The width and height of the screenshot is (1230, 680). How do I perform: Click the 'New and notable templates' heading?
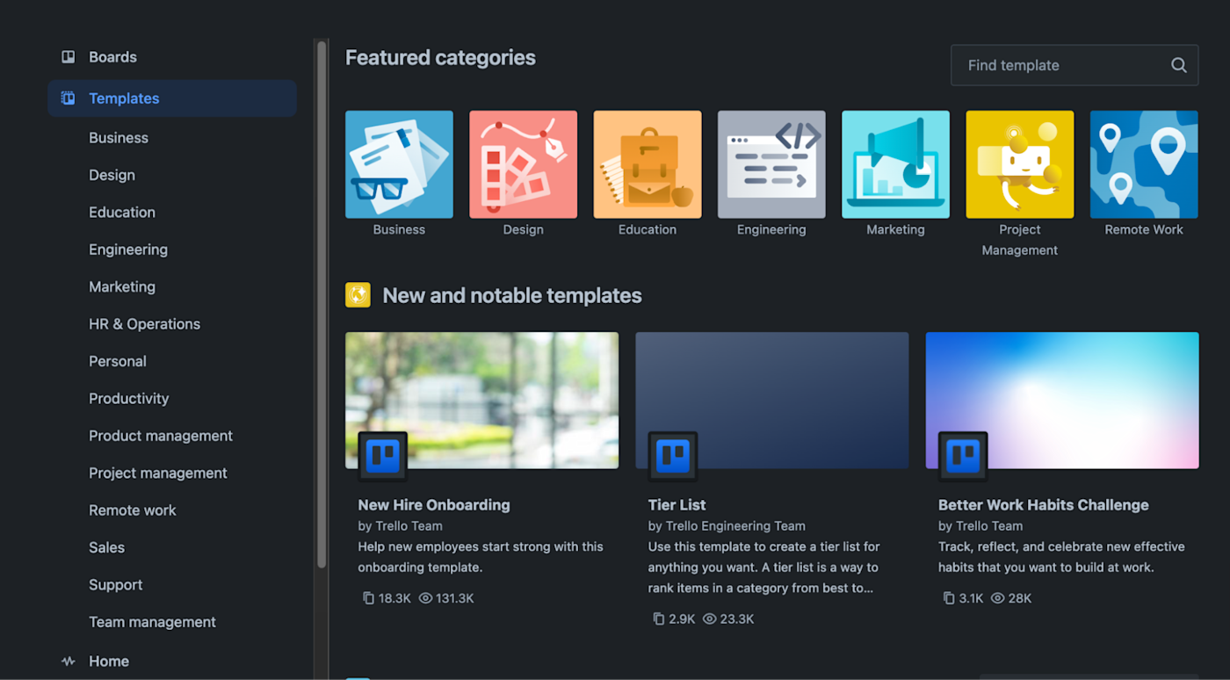(x=512, y=296)
